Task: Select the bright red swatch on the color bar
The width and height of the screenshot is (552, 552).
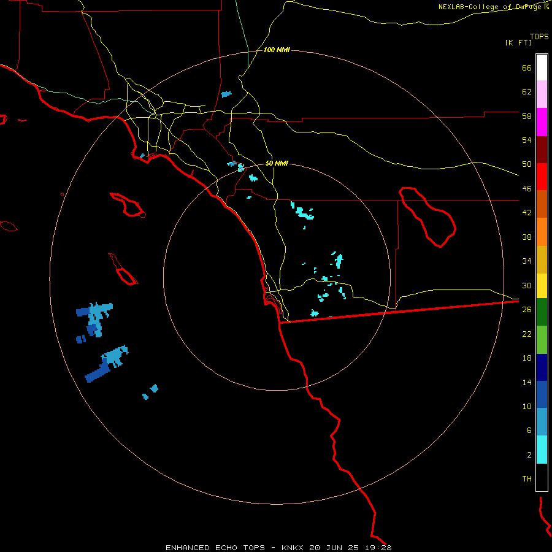Action: (x=542, y=177)
